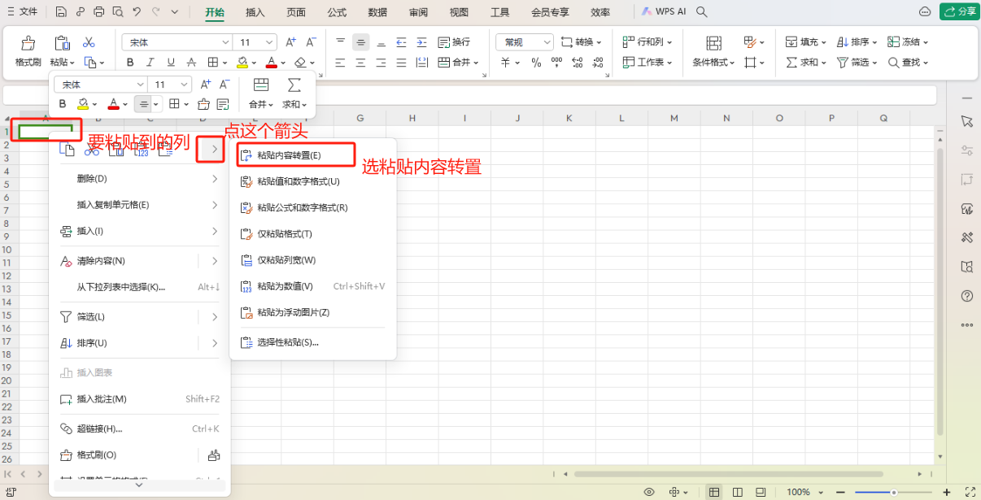The height and width of the screenshot is (500, 981).
Task: Click the full-screen icon at status bar end
Action: (x=970, y=492)
